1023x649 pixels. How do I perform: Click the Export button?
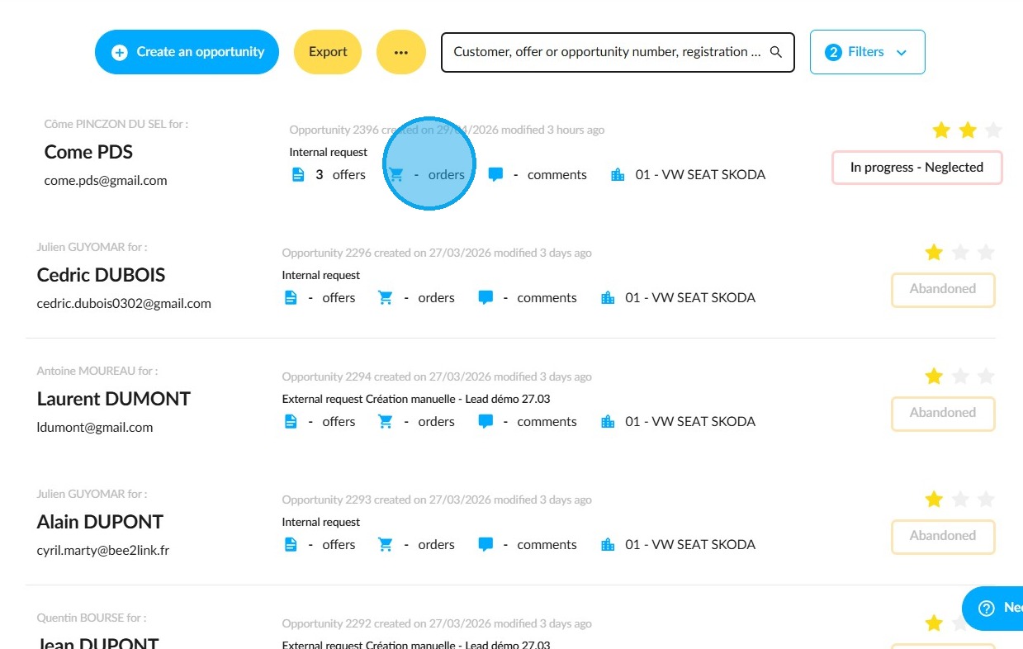(328, 52)
